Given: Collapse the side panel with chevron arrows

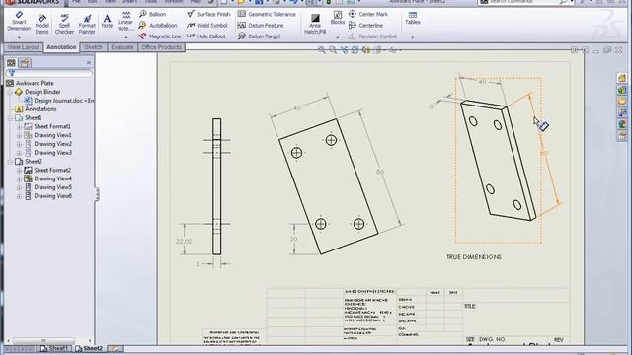Looking at the screenshot, I should [x=89, y=63].
